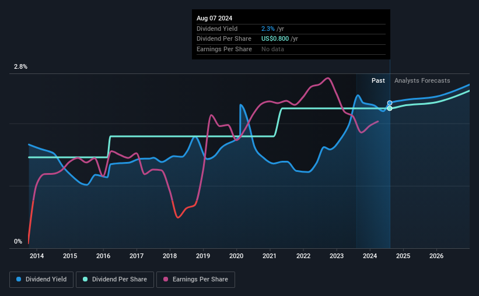Click the Analysts Forecasts label
This screenshot has width=479, height=296.
click(422, 80)
